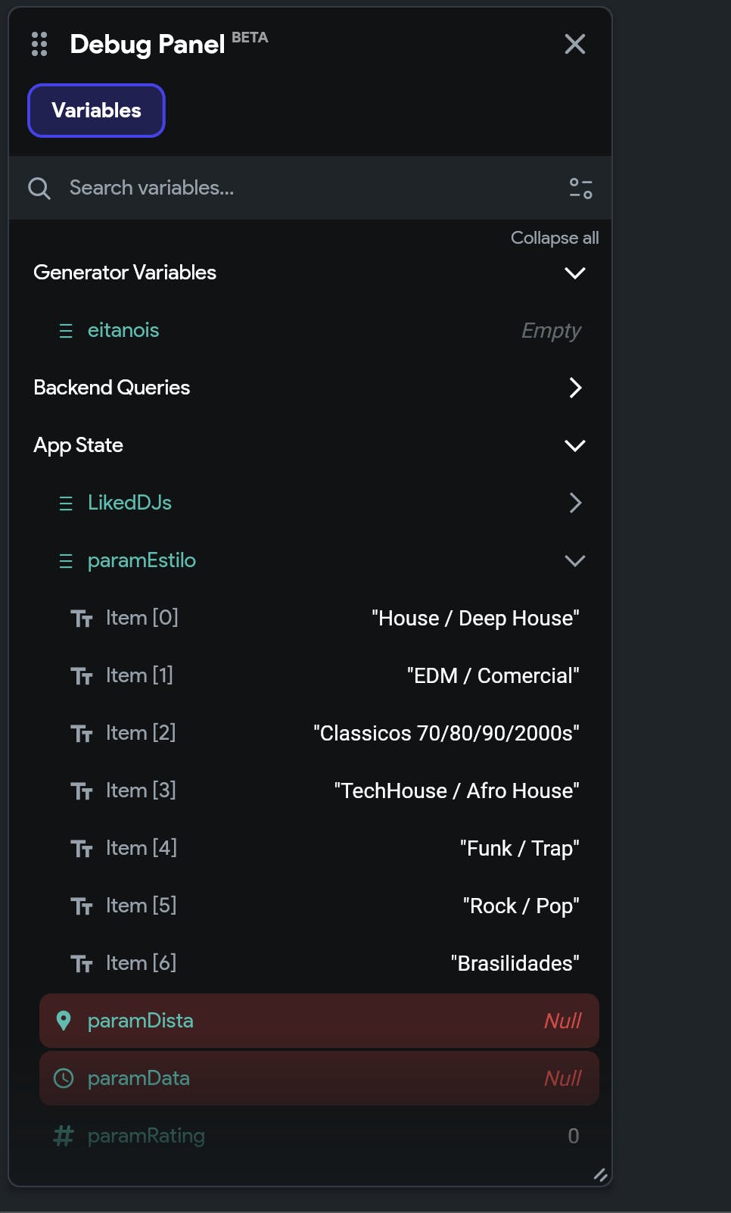Image resolution: width=731 pixels, height=1213 pixels.
Task: Click the list icon beside LikedDJs
Action: (66, 504)
